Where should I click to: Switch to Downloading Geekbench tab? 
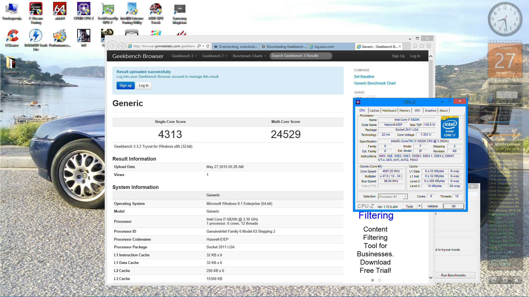[x=284, y=46]
